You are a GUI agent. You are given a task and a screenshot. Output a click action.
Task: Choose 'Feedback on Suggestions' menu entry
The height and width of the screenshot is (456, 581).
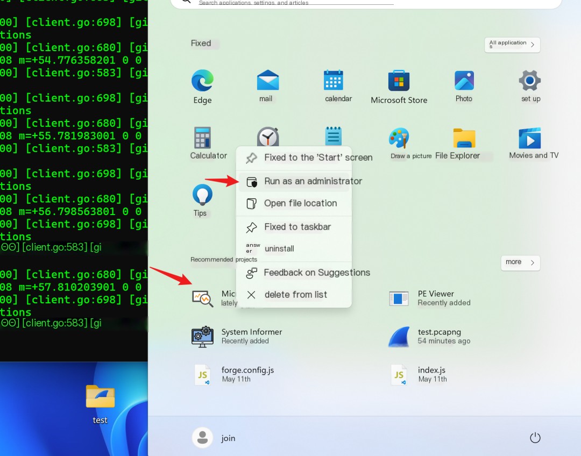coord(294,273)
